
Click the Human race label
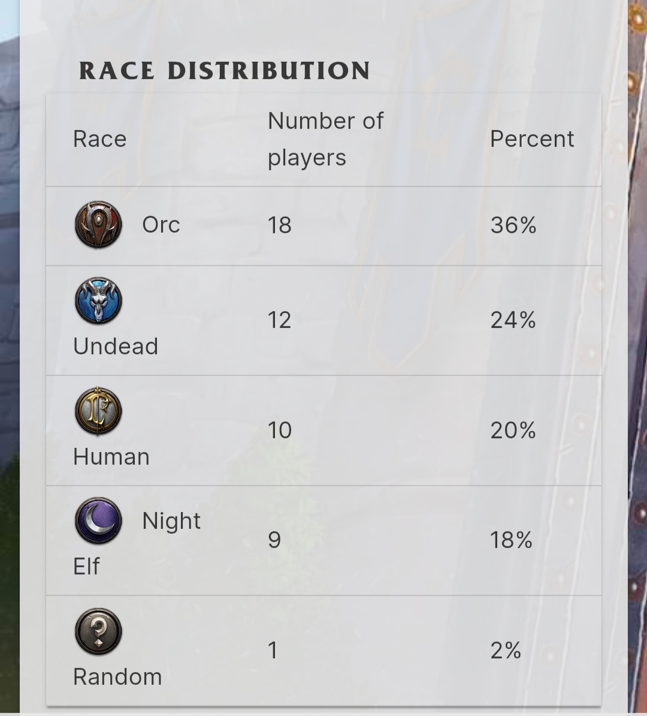pos(111,456)
